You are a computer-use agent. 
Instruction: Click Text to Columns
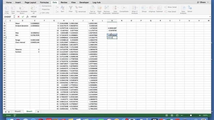[x=92, y=10]
